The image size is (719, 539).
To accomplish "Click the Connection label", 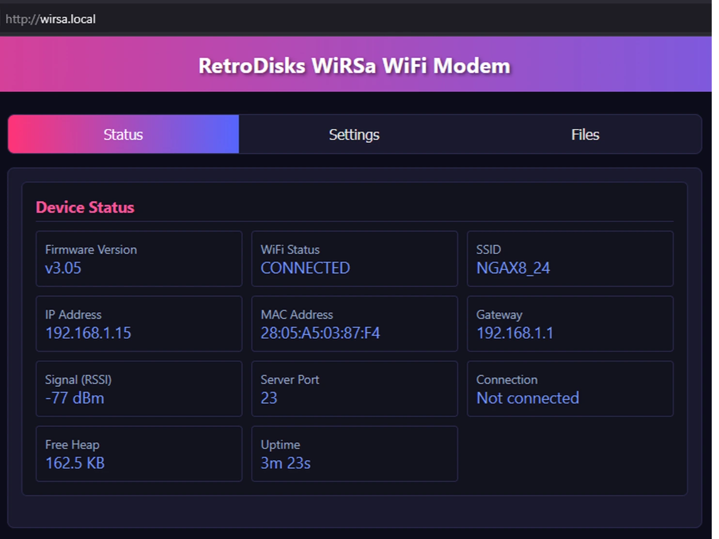I will 507,379.
